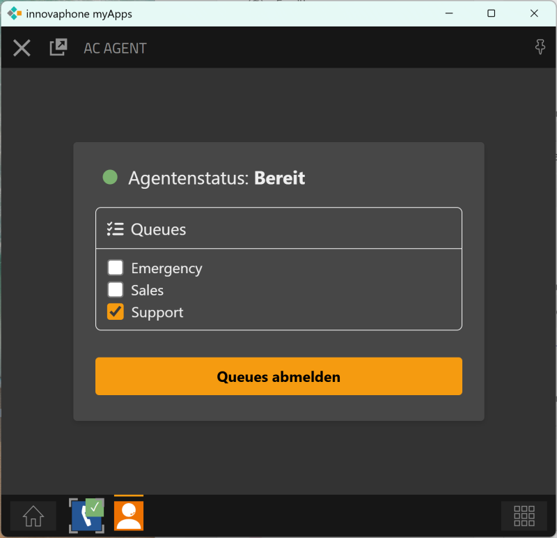Open AC Agent in a separate window
The image size is (557, 538).
click(x=58, y=47)
